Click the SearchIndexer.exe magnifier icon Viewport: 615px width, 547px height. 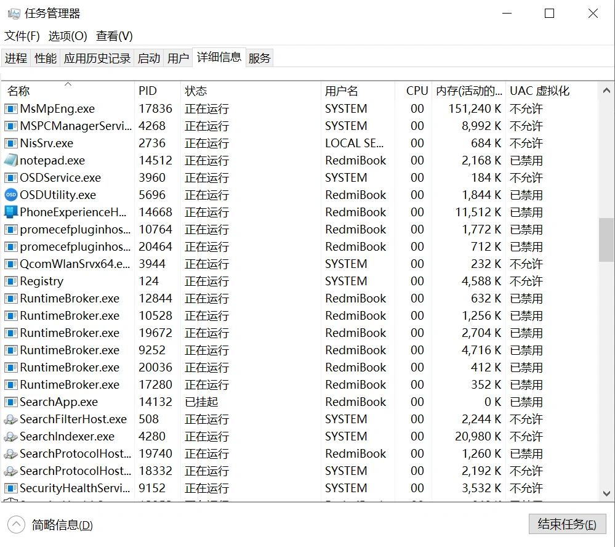[11, 437]
